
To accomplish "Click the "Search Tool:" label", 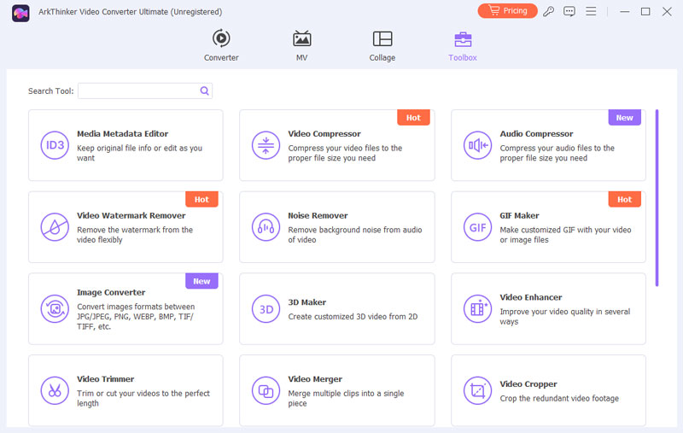I will pos(51,91).
